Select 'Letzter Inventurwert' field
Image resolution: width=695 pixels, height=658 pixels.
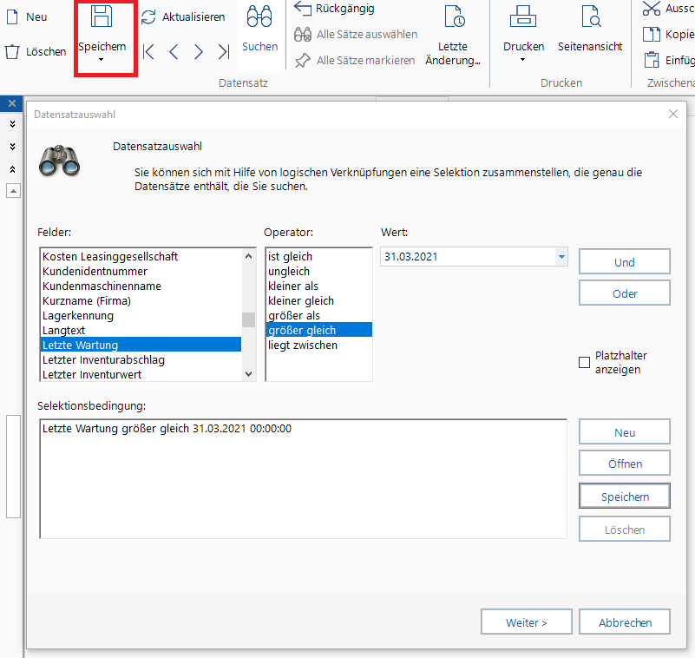[141, 375]
